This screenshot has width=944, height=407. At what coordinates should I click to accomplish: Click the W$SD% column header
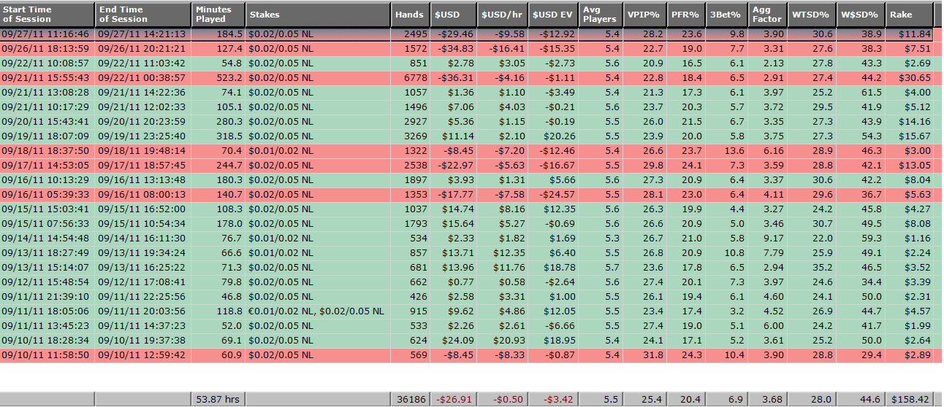tap(861, 14)
